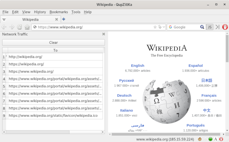Open the File menu
The height and width of the screenshot is (142, 229).
(x=5, y=12)
